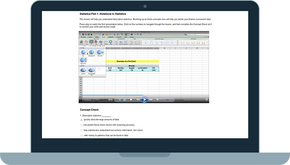Click the Bugatti cell
The image size is (290, 165).
click(132, 68)
